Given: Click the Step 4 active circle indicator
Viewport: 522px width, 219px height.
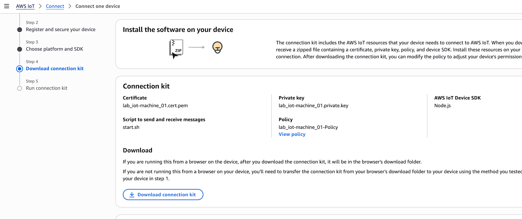Looking at the screenshot, I should (20, 69).
